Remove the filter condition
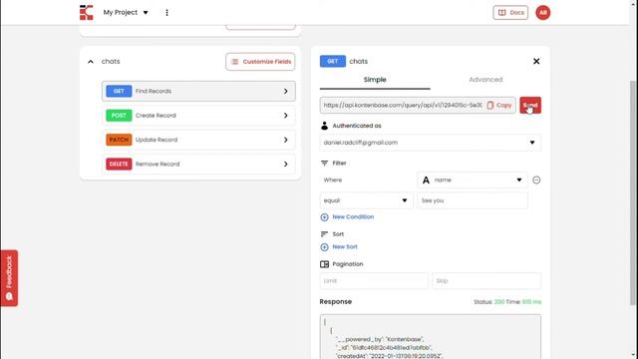The height and width of the screenshot is (359, 638). 536,179
